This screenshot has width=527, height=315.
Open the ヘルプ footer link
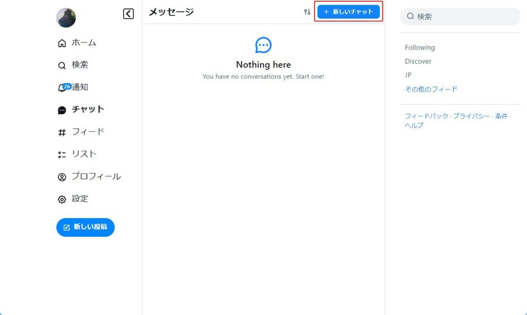click(414, 125)
